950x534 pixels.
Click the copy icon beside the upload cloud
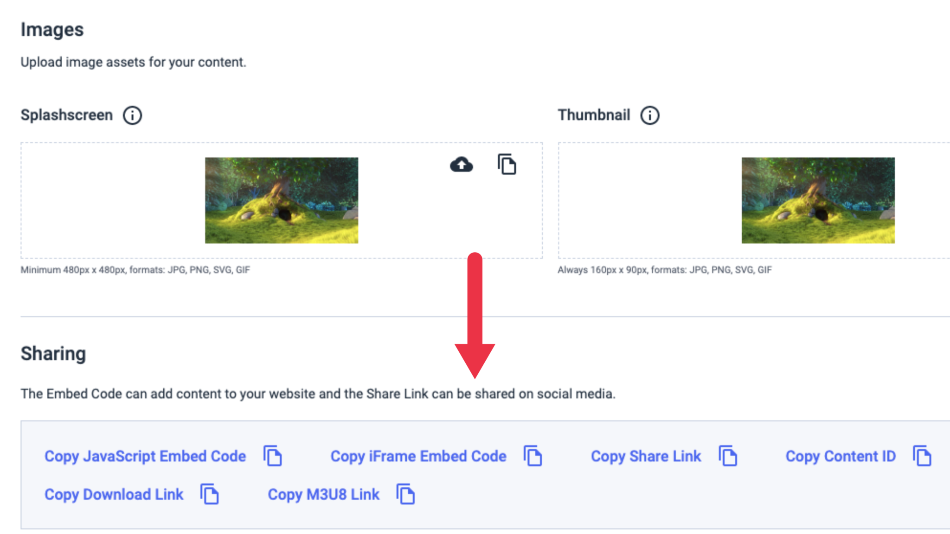[506, 164]
